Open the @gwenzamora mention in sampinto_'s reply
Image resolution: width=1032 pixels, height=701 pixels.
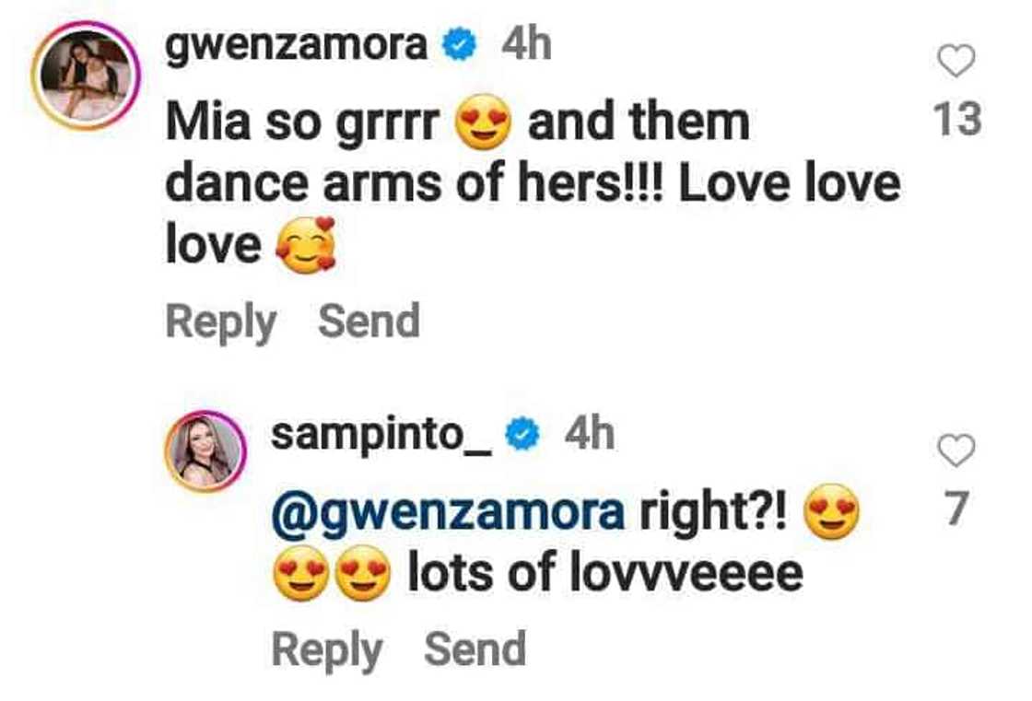tap(448, 512)
